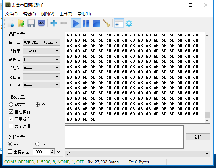Open the 编辑(E) menu
This screenshot has height=168, width=216.
[29, 14]
